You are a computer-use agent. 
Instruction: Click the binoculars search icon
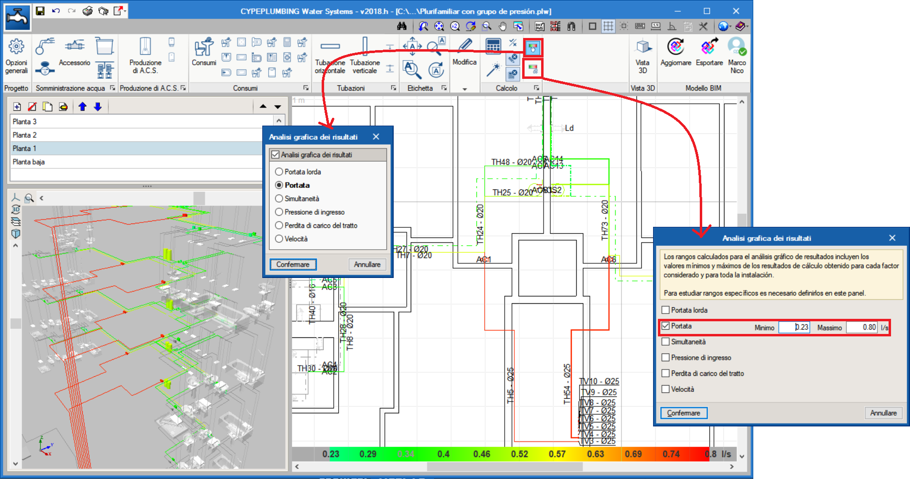[401, 26]
